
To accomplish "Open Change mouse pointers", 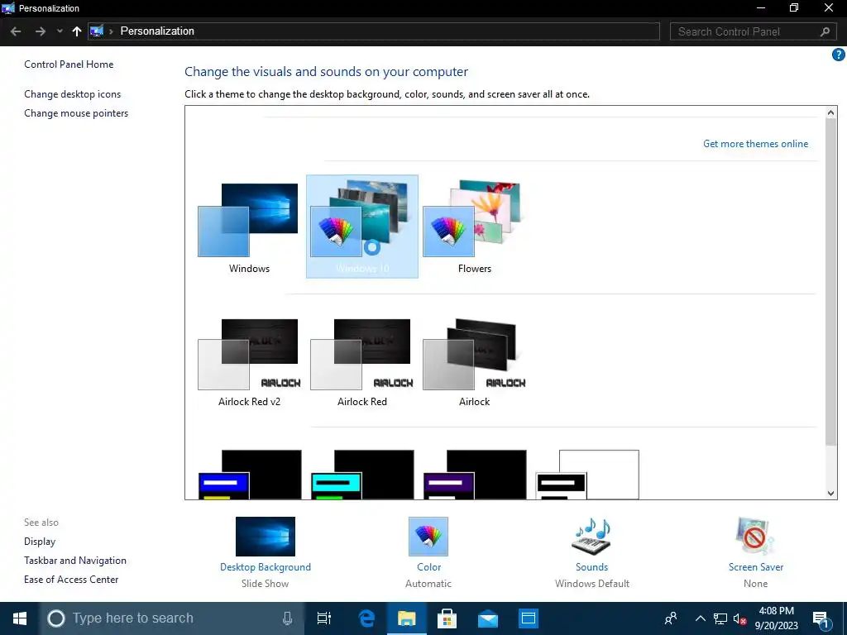I will coord(76,112).
